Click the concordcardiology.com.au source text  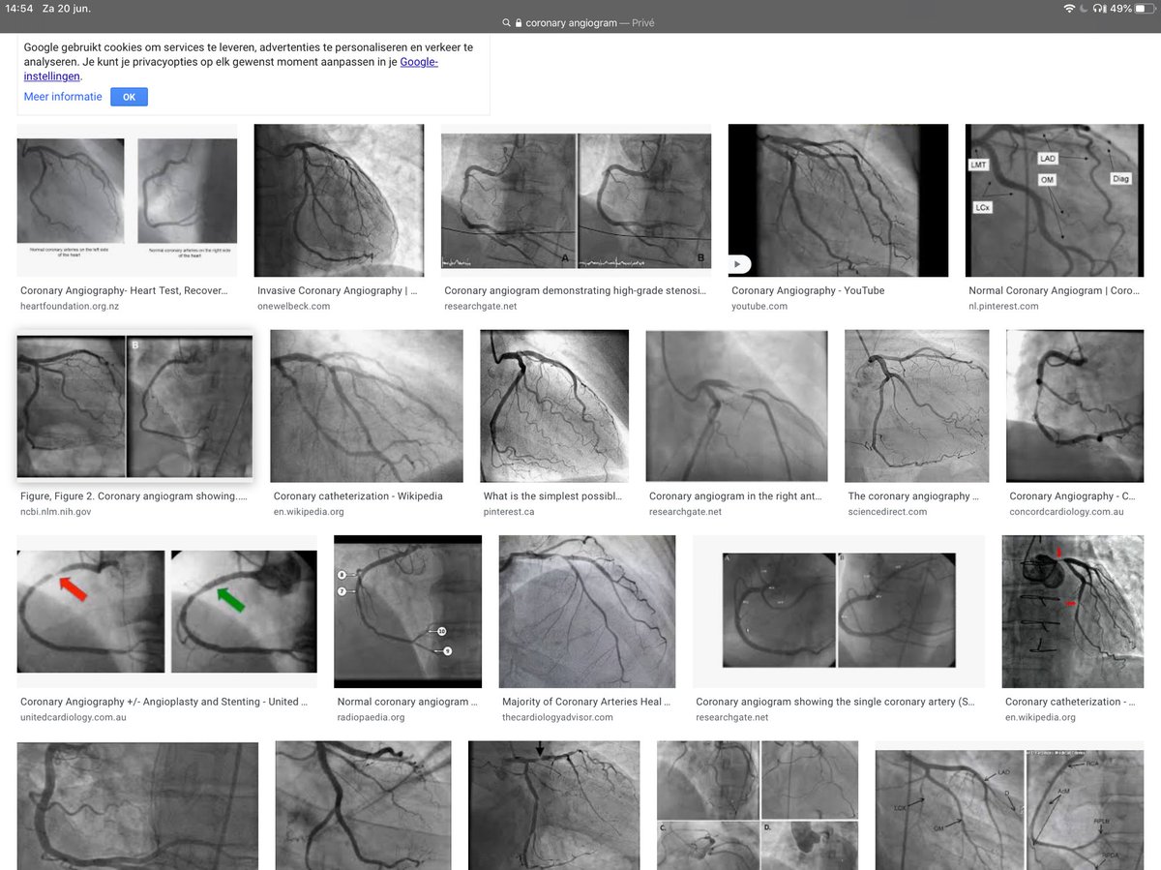(x=1066, y=512)
